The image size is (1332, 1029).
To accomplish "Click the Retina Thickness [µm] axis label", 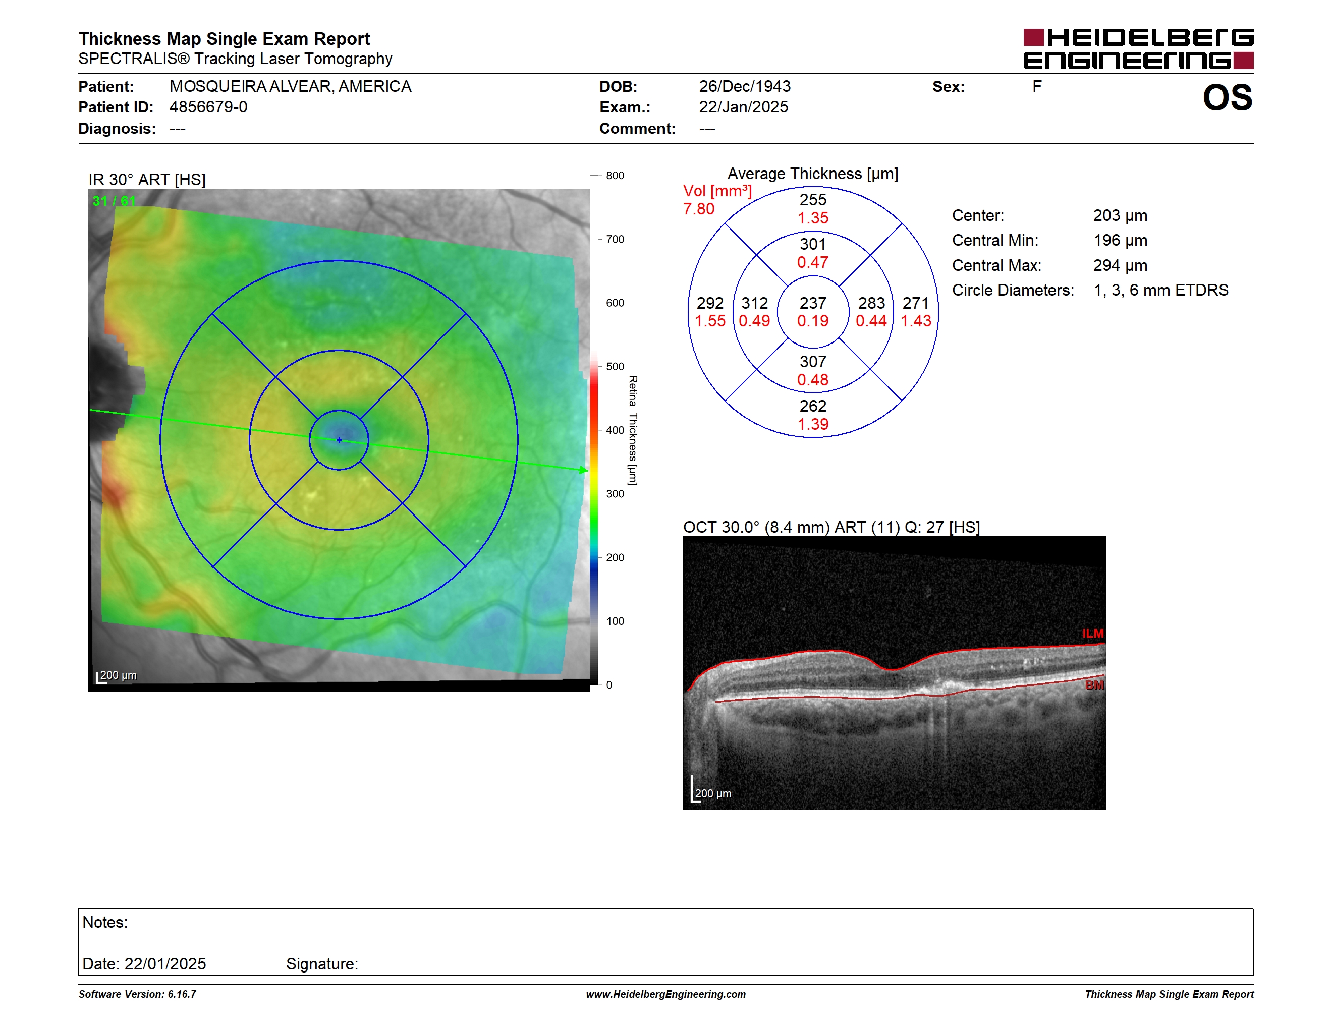I will [x=633, y=430].
